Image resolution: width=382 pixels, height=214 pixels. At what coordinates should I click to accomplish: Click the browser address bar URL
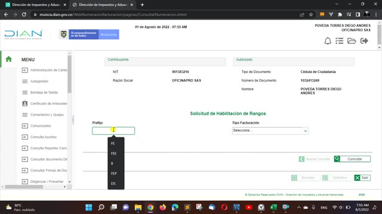tap(113, 14)
